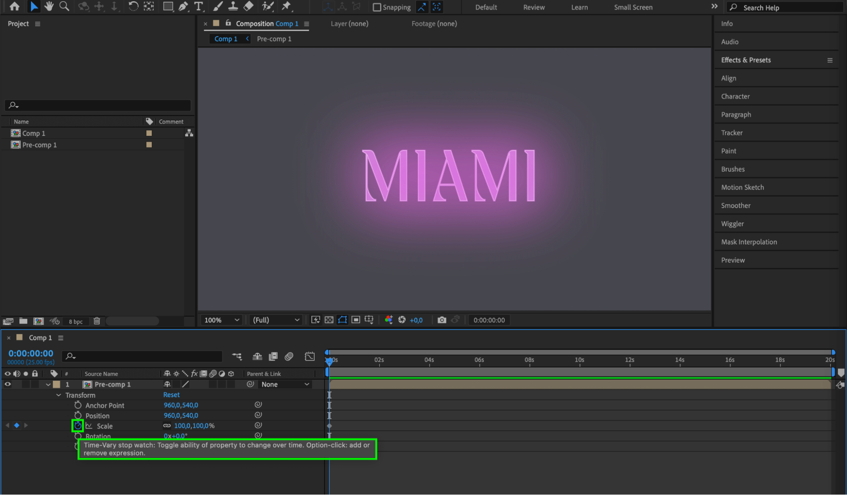Viewport: 847px width, 495px height.
Task: Toggle the Scale property stopwatch
Action: point(78,426)
